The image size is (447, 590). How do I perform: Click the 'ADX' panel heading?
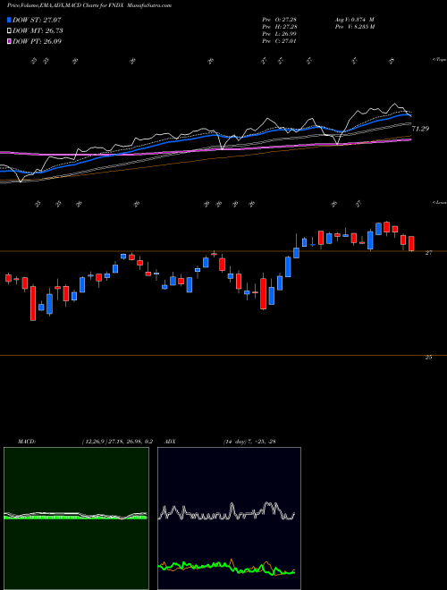(x=170, y=442)
